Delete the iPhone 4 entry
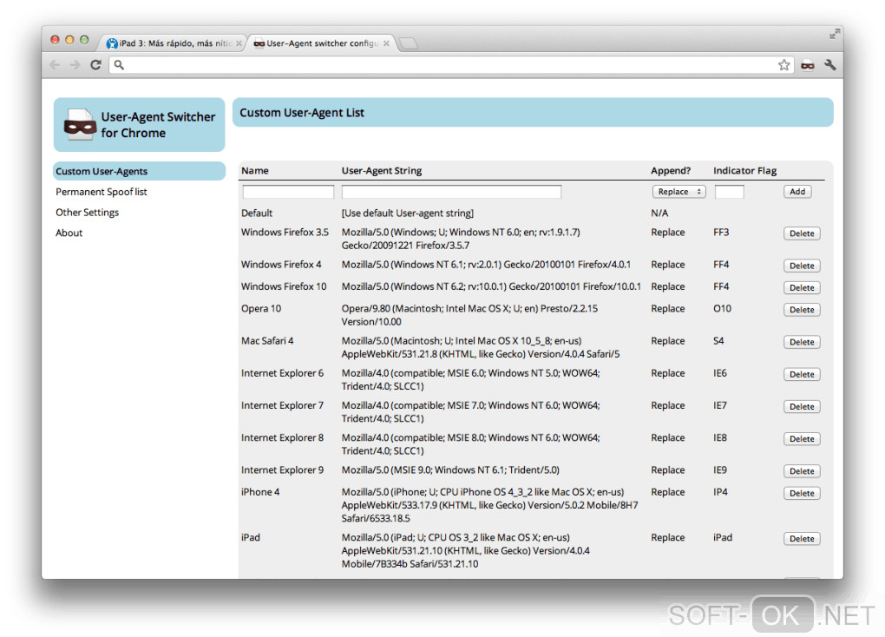Image resolution: width=885 pixels, height=637 pixels. point(802,492)
